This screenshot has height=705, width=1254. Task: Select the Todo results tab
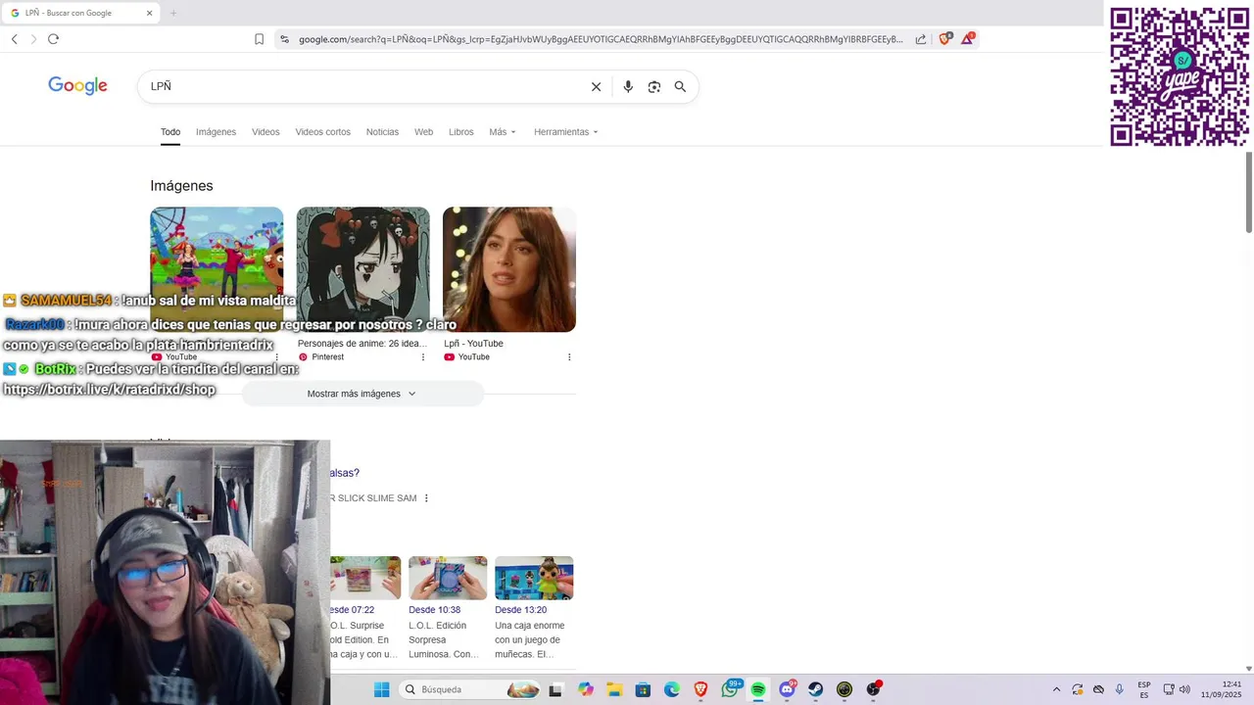pyautogui.click(x=170, y=132)
